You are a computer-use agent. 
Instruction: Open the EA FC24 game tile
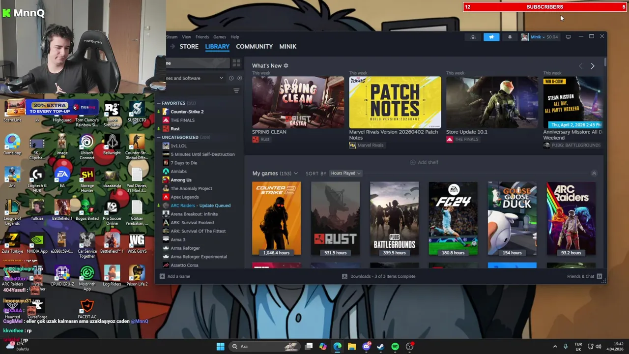click(453, 219)
